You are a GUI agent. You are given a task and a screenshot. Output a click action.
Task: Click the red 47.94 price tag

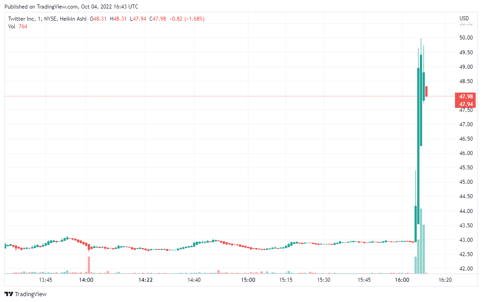pyautogui.click(x=466, y=104)
